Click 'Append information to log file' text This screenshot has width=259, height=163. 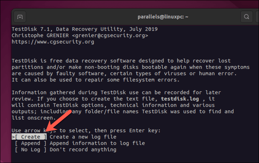(x=97, y=143)
